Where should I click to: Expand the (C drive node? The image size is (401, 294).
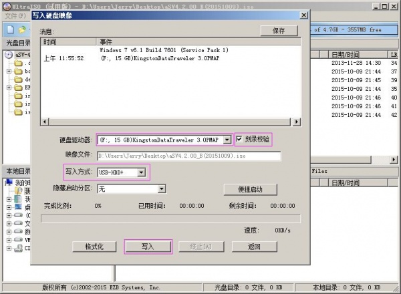click(9, 215)
